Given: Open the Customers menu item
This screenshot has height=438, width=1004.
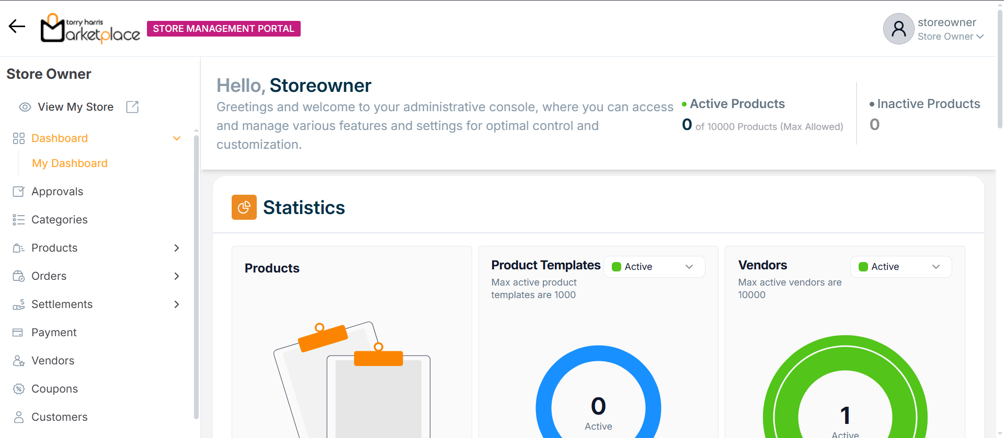Looking at the screenshot, I should coord(59,417).
